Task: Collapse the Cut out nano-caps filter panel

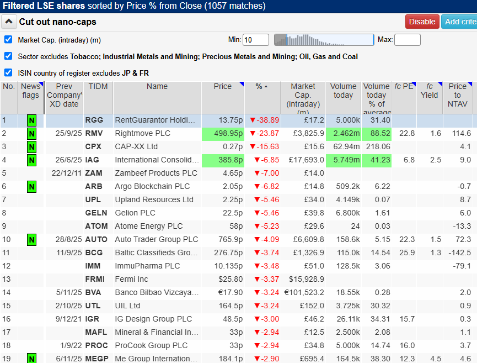Action: pos(9,22)
